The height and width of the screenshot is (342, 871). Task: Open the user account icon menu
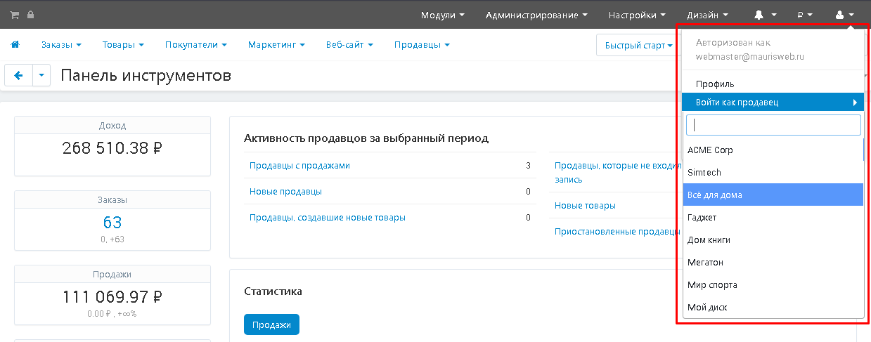[844, 14]
